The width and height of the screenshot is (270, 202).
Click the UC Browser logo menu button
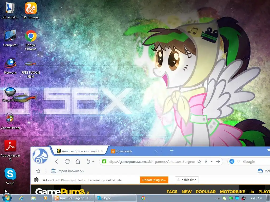(x=40, y=156)
